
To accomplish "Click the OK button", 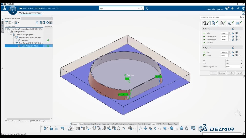I will pos(213,73).
